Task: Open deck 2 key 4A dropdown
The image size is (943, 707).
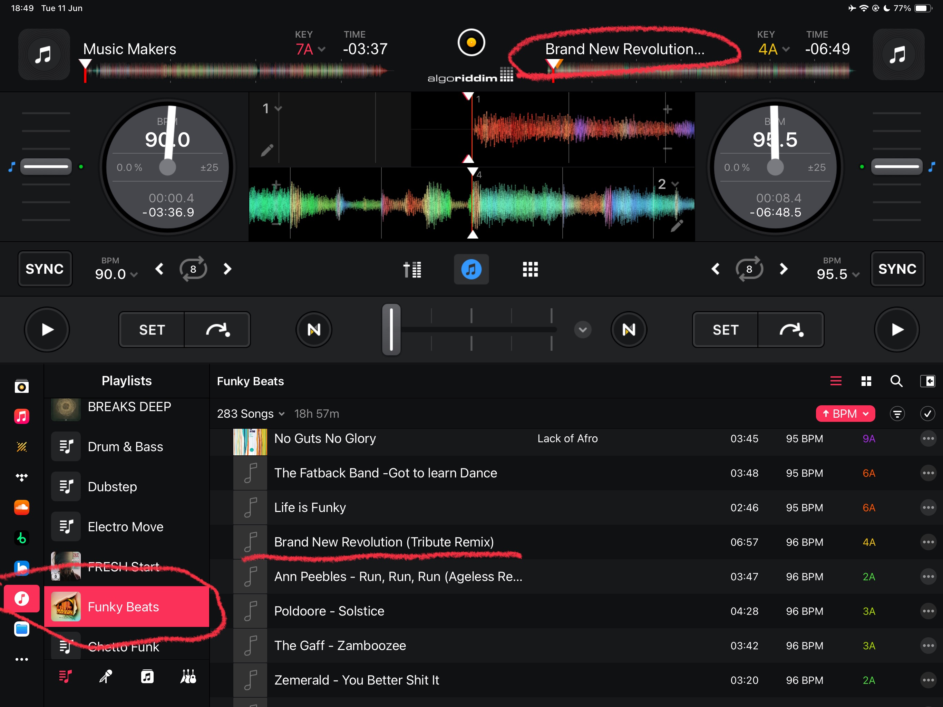Action: [773, 49]
